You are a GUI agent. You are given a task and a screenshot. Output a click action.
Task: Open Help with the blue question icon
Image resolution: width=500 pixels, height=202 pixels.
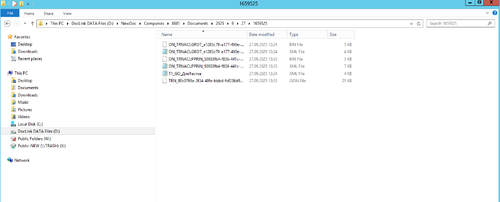coord(495,13)
